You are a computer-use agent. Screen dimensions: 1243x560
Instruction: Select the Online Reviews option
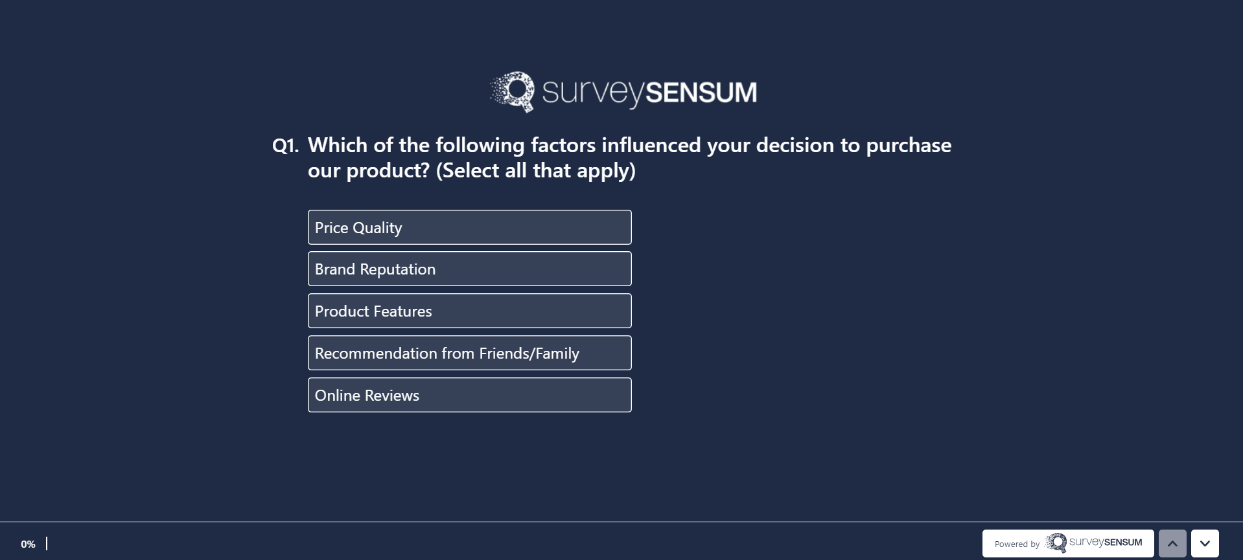click(x=469, y=395)
